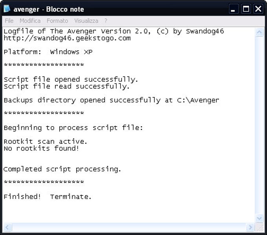The height and width of the screenshot is (235, 267).
Task: Click the horizontal scrollbar right arrow
Action: 251,227
